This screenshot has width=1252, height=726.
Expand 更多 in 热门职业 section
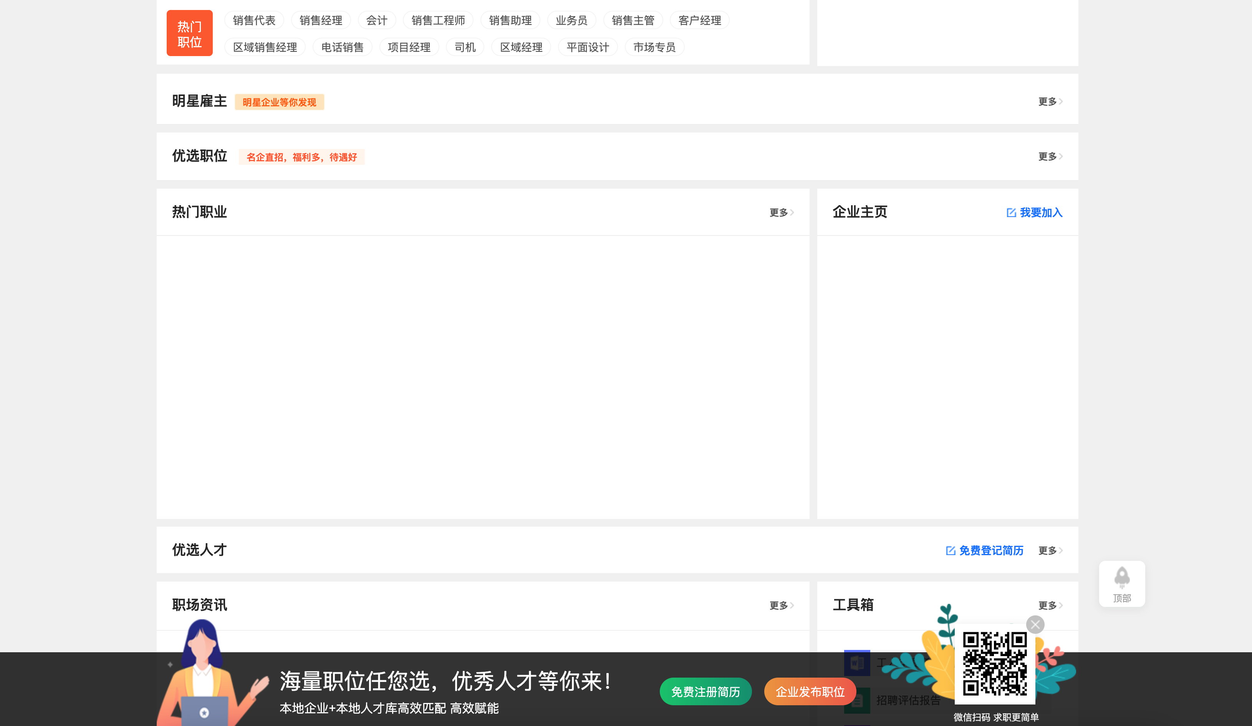[782, 213]
